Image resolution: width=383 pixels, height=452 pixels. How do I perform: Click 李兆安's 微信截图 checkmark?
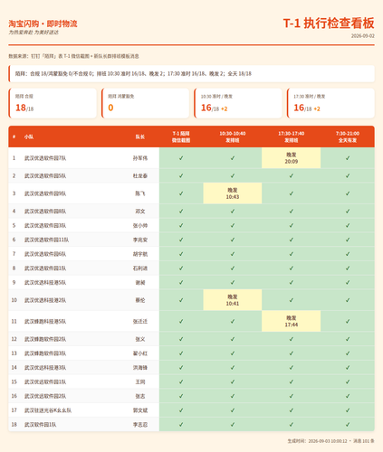pyautogui.click(x=181, y=240)
